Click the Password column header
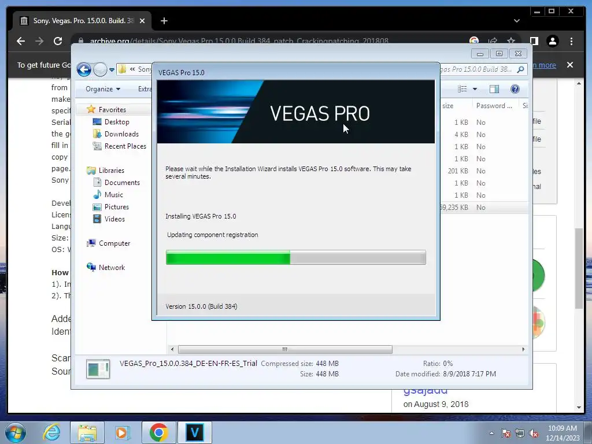This screenshot has height=444, width=592. pos(495,106)
